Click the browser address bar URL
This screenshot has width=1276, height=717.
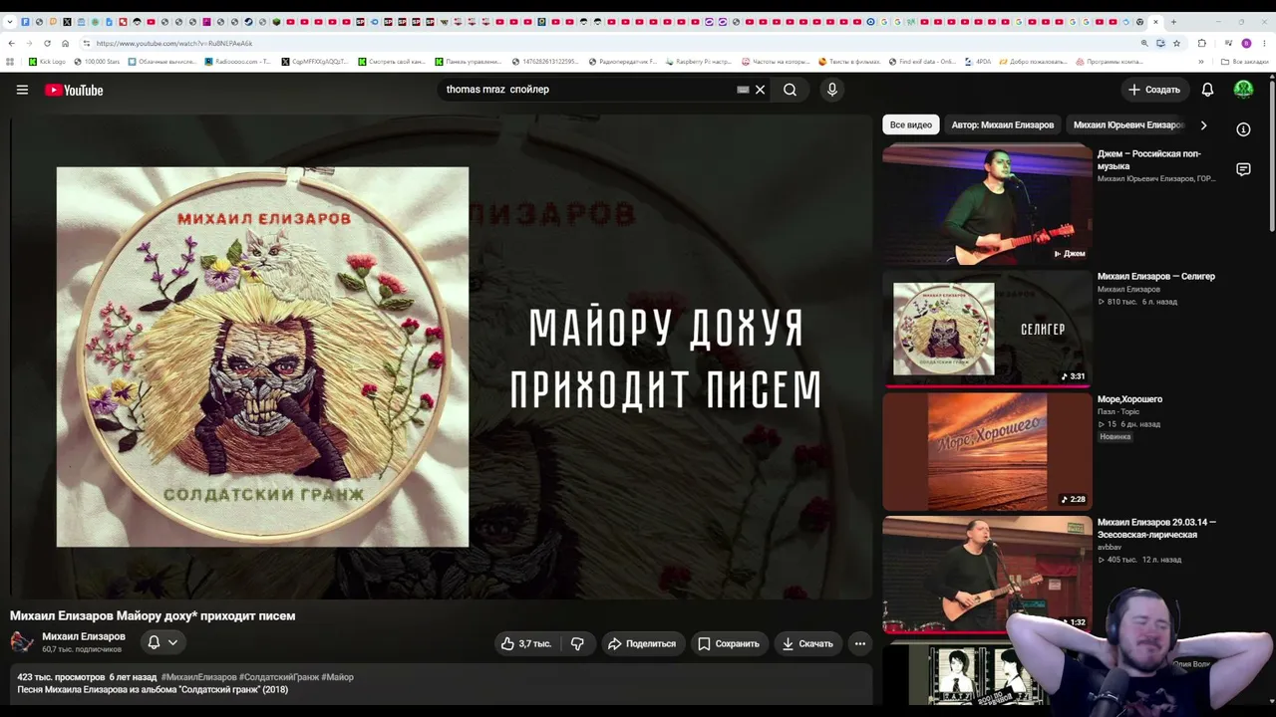[174, 44]
